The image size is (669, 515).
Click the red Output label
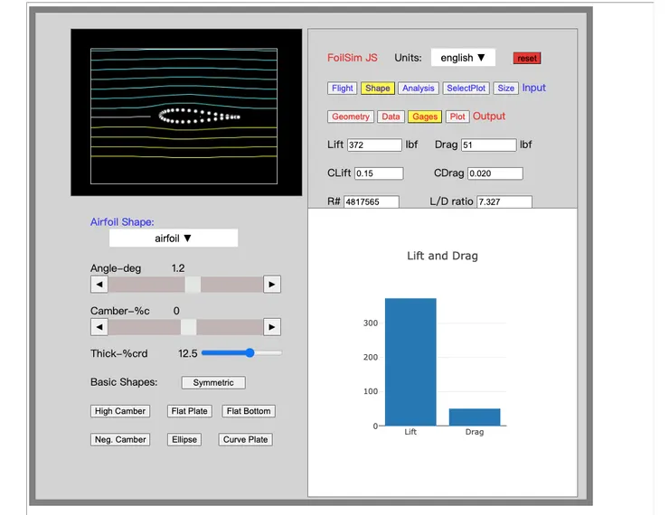[x=489, y=117]
